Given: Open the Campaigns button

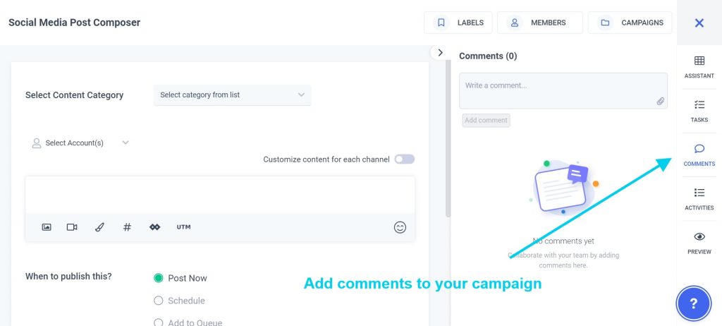Looking at the screenshot, I should click(x=630, y=23).
